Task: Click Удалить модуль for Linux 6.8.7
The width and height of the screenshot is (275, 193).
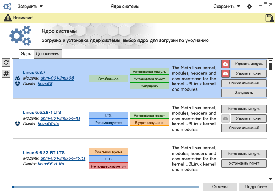Action: (249, 64)
